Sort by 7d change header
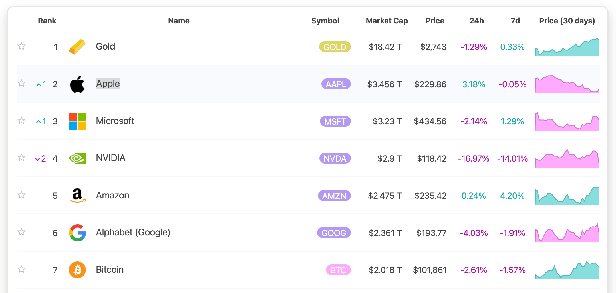This screenshot has height=293, width=616. [515, 21]
